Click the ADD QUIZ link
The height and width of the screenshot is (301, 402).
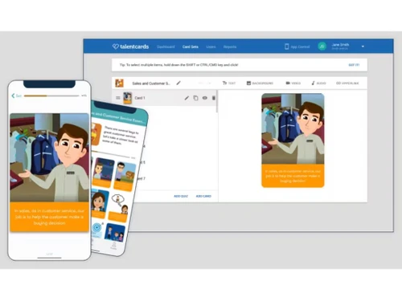point(181,196)
